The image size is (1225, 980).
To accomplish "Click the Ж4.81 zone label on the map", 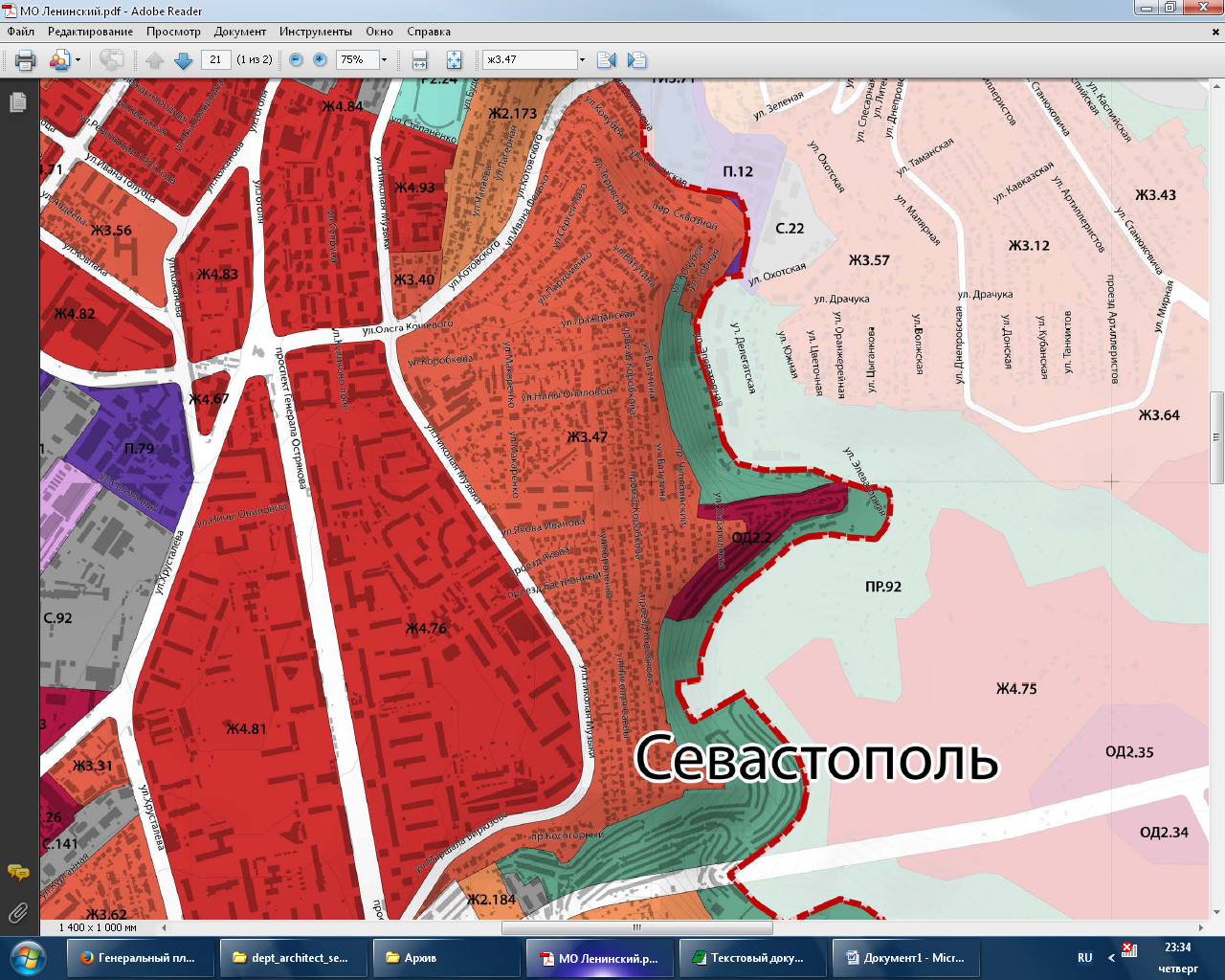I will pyautogui.click(x=246, y=729).
